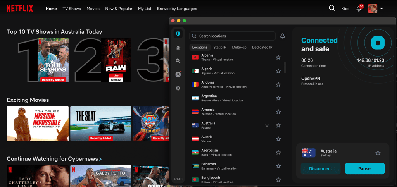Screen dimensions: 397x187
Task: Click the 4.19.0 version number
Action: tap(178, 179)
